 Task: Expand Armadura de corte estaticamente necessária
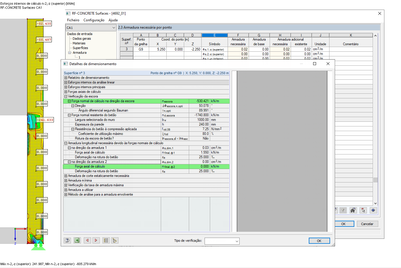coord(66,176)
